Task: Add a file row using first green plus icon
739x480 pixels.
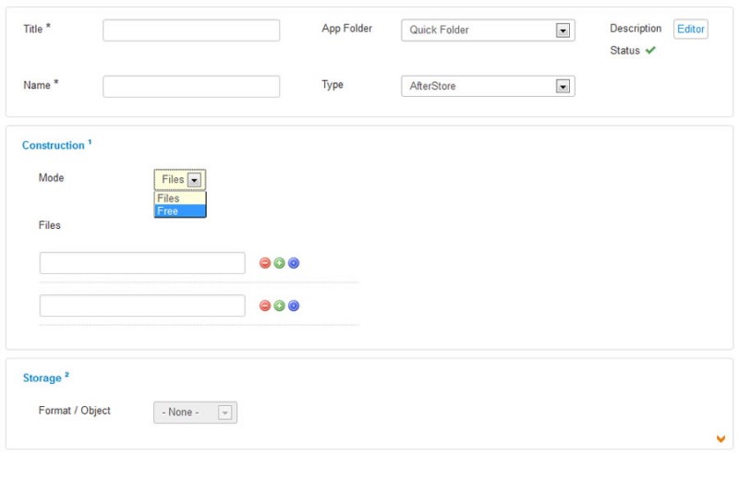Action: click(x=279, y=263)
